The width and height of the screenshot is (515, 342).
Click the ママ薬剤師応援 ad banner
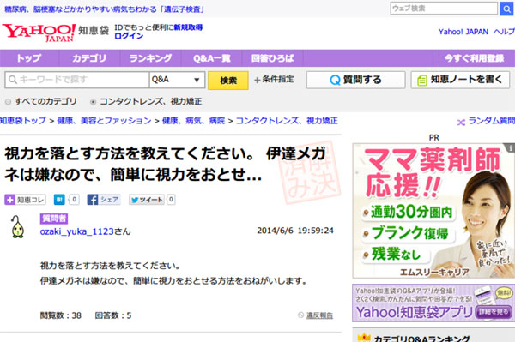[x=433, y=211]
